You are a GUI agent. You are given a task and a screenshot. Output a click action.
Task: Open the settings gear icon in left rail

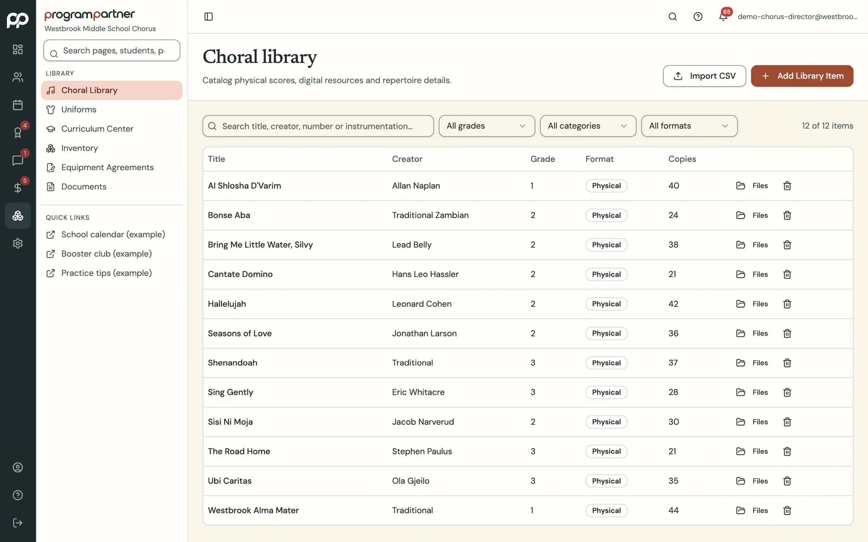[18, 243]
